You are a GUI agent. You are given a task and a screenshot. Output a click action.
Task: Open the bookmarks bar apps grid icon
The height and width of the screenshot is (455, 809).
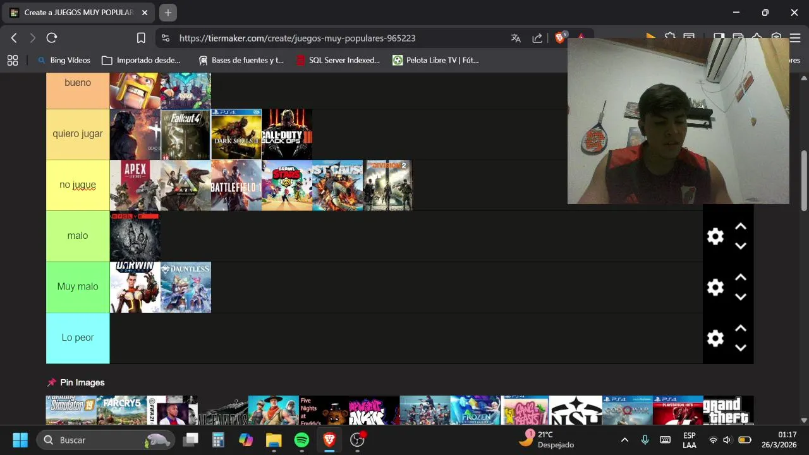[x=13, y=60]
